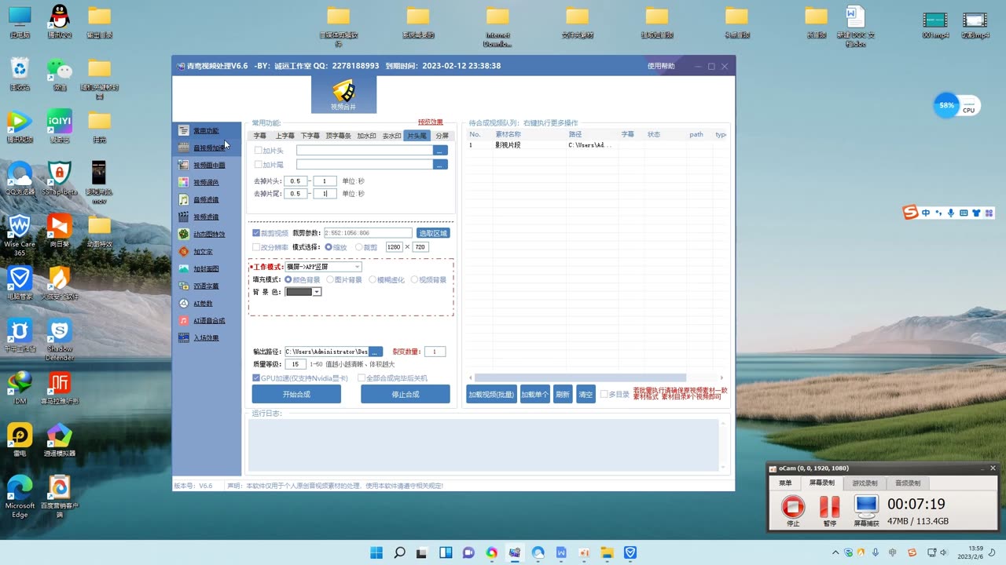Click the 选取区域 button
1006x565 pixels.
(x=433, y=233)
